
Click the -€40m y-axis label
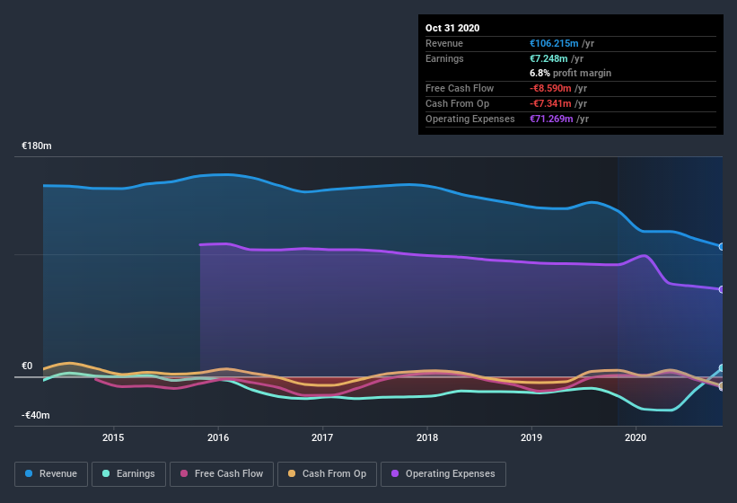36,415
